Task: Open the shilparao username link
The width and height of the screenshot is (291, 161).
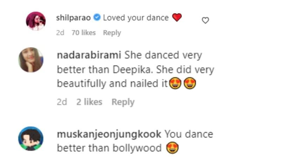Action: coord(74,17)
